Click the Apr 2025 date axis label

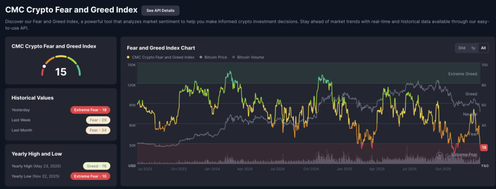pos(377,169)
